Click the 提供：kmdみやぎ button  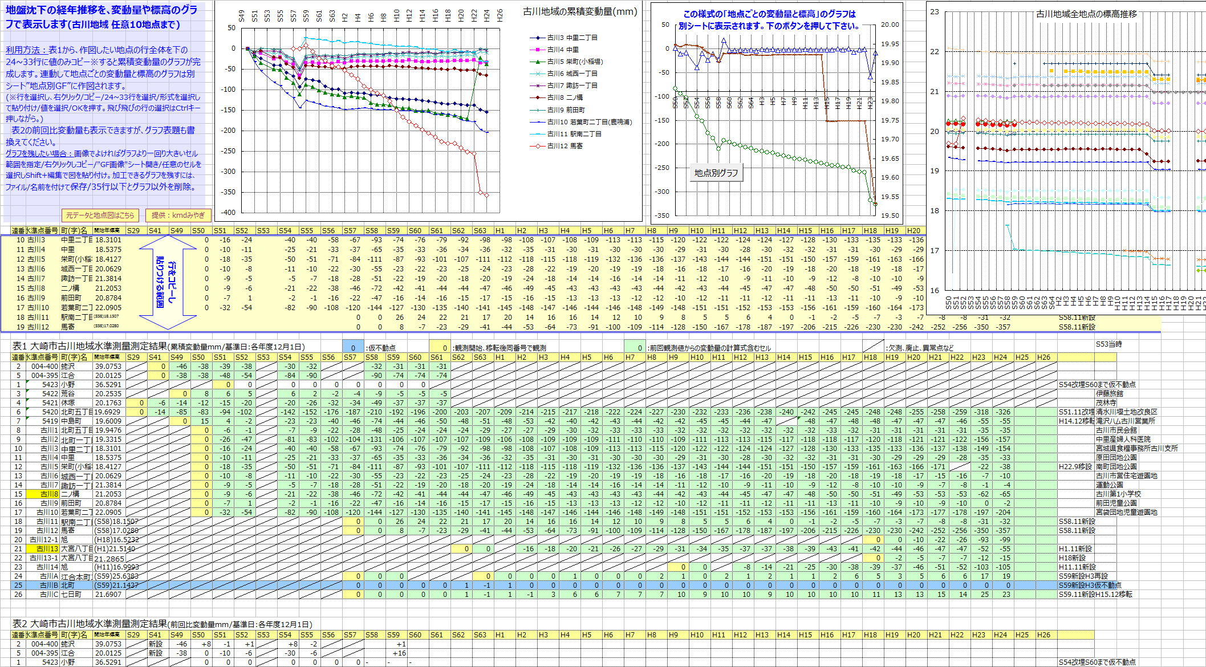178,215
